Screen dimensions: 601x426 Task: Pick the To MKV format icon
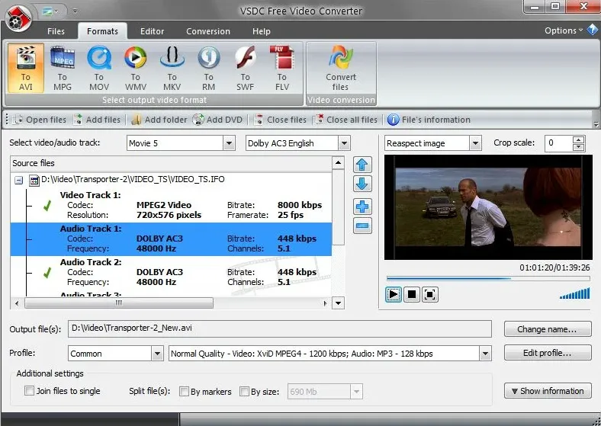[x=172, y=68]
